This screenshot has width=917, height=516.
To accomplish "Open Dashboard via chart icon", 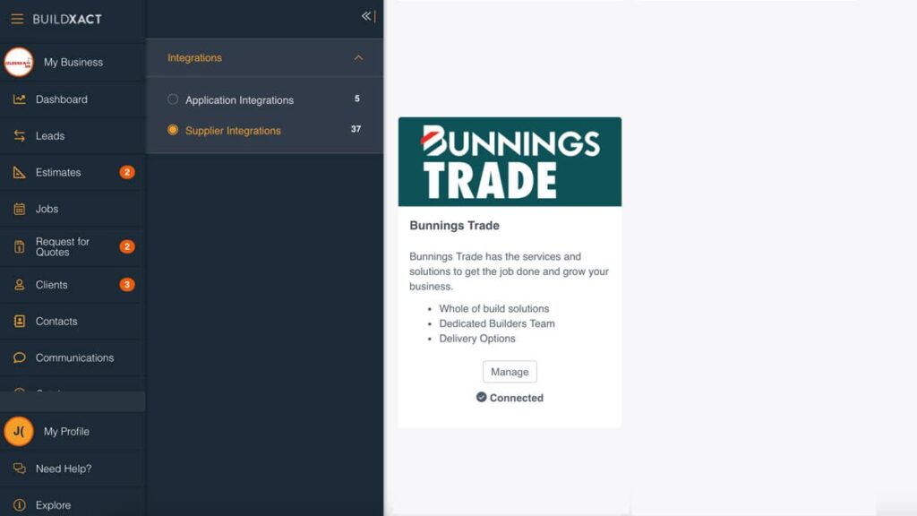I will [20, 99].
